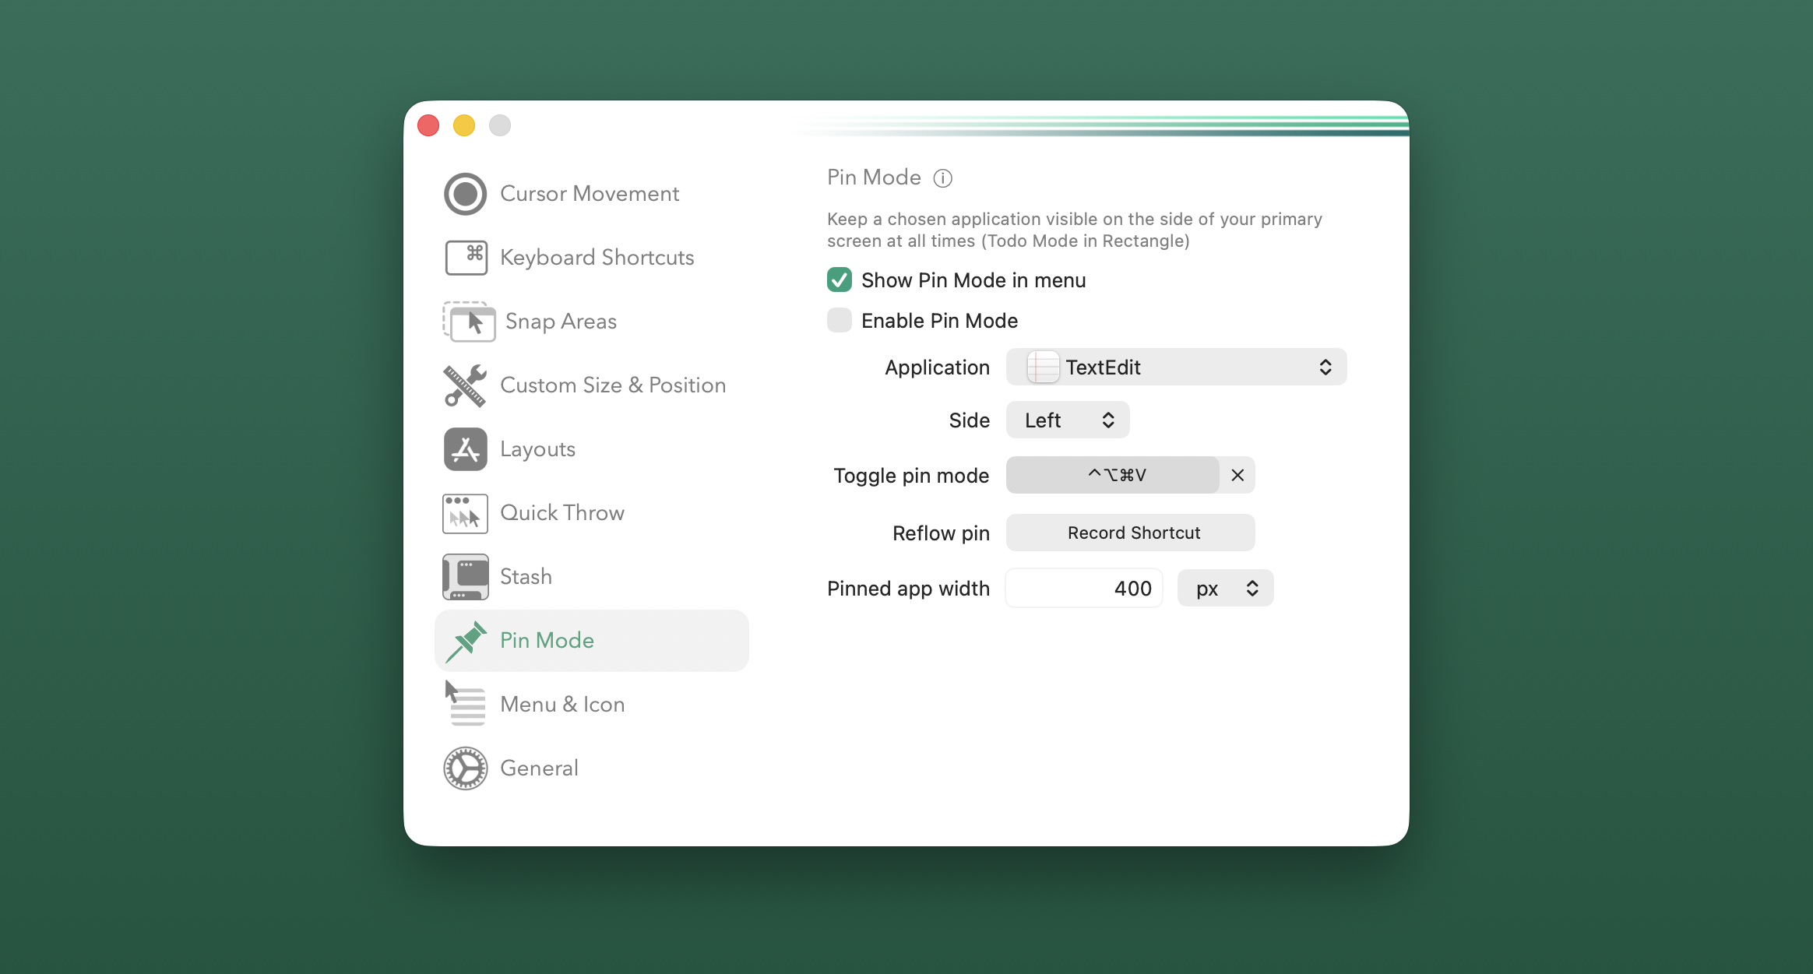
Task: Clear the Toggle pin mode shortcut
Action: click(x=1237, y=475)
